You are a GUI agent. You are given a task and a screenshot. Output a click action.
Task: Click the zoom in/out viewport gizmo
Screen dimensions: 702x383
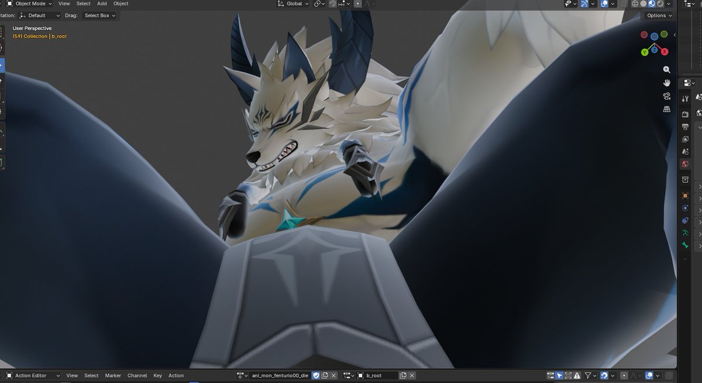(666, 69)
